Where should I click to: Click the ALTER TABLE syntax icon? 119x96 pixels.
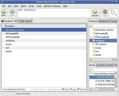(x=96, y=81)
